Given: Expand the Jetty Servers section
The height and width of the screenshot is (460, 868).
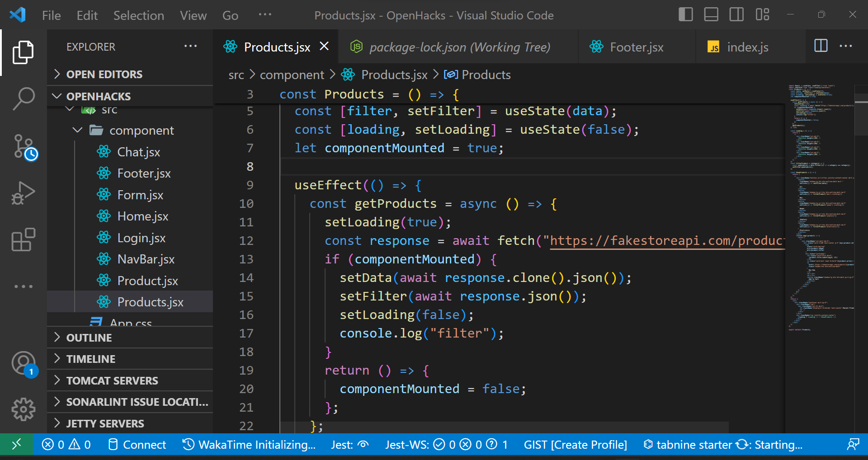Looking at the screenshot, I should pyautogui.click(x=130, y=423).
